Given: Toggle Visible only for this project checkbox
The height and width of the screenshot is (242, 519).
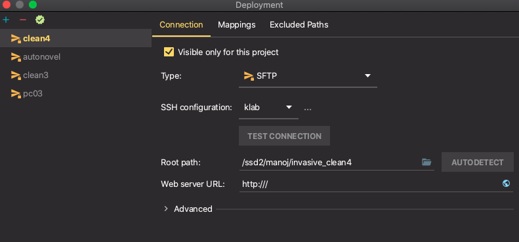Looking at the screenshot, I should (169, 52).
